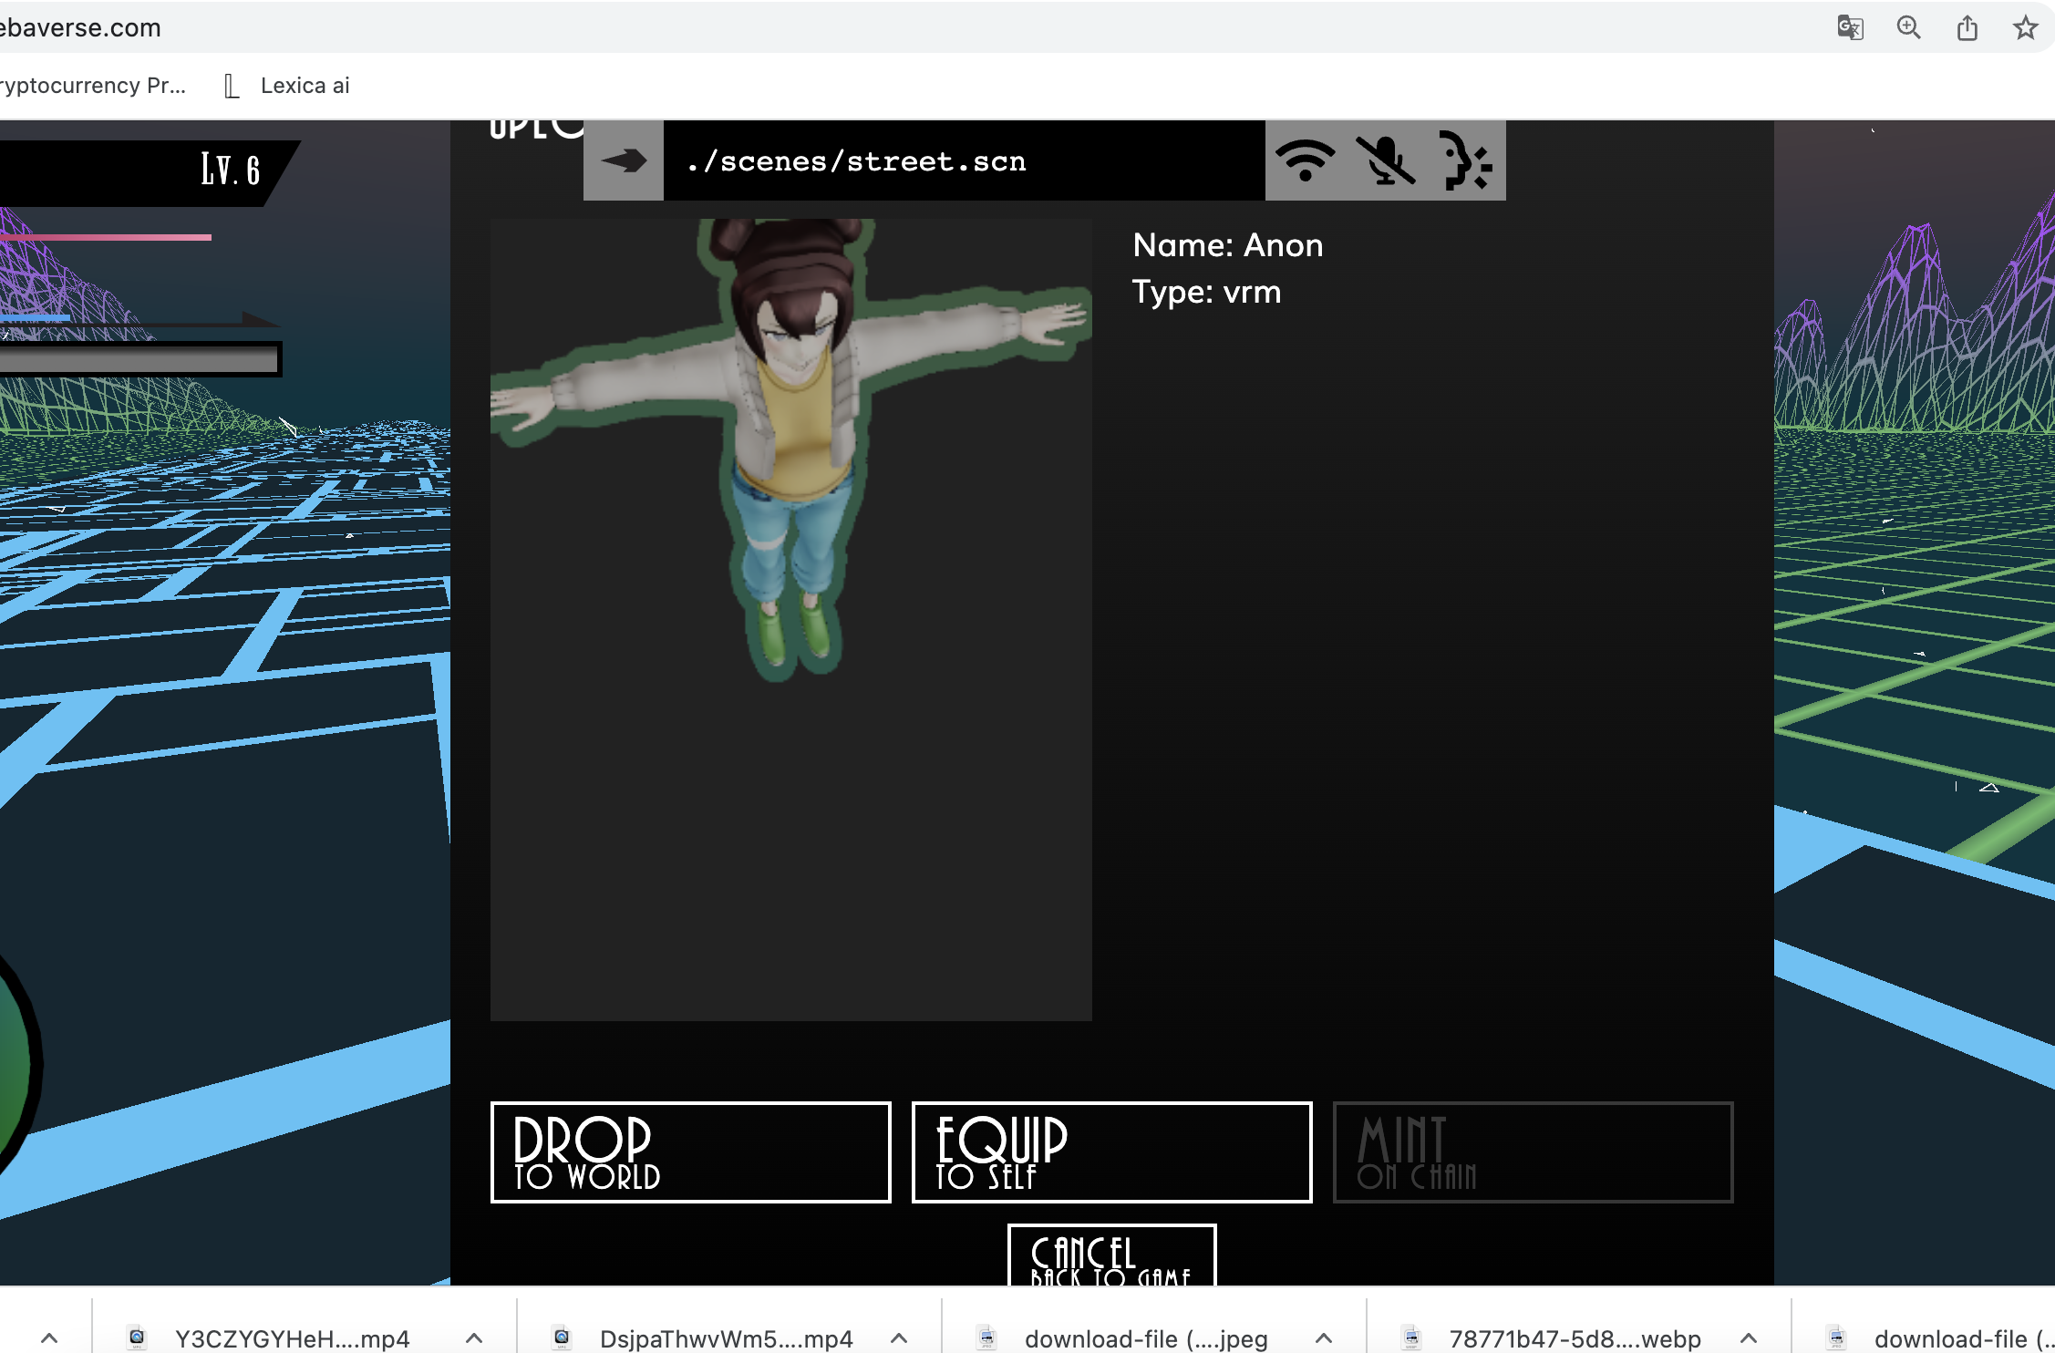This screenshot has height=1353, width=2055.
Task: Cancel and go back to game
Action: (1111, 1258)
